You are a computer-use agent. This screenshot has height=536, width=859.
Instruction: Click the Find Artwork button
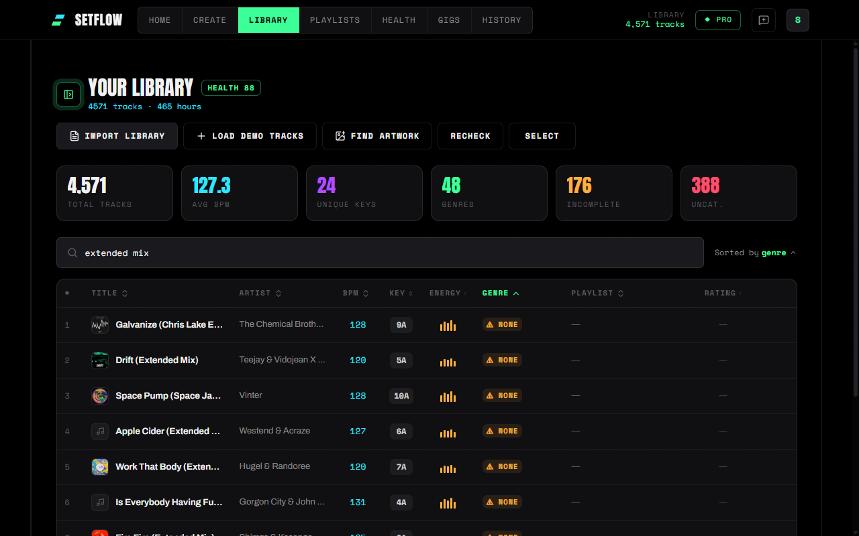(x=377, y=136)
